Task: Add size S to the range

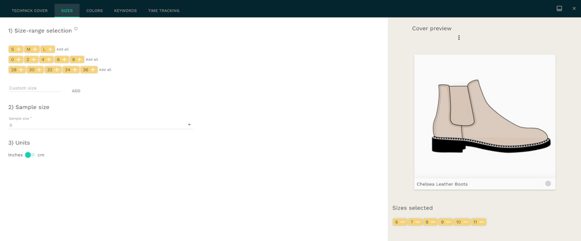Action: tap(19, 49)
